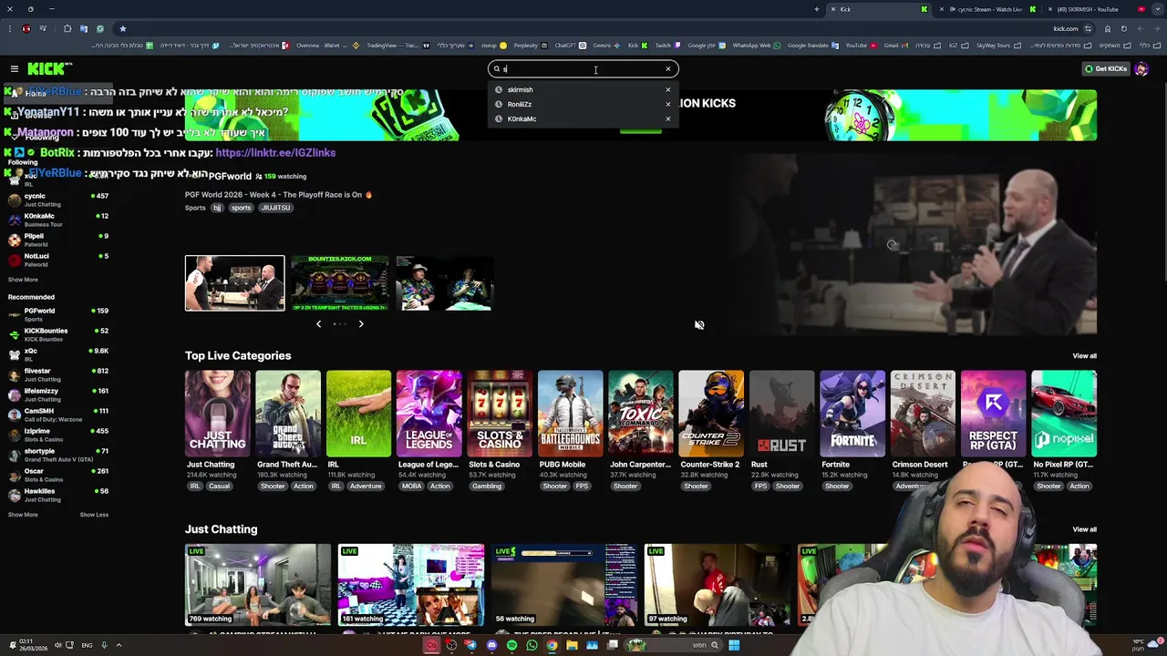
Task: Open the Windows Start button
Action: coord(733,645)
